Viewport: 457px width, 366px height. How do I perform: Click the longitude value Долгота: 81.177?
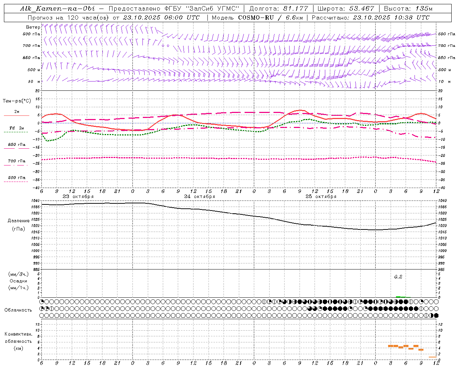278,9
